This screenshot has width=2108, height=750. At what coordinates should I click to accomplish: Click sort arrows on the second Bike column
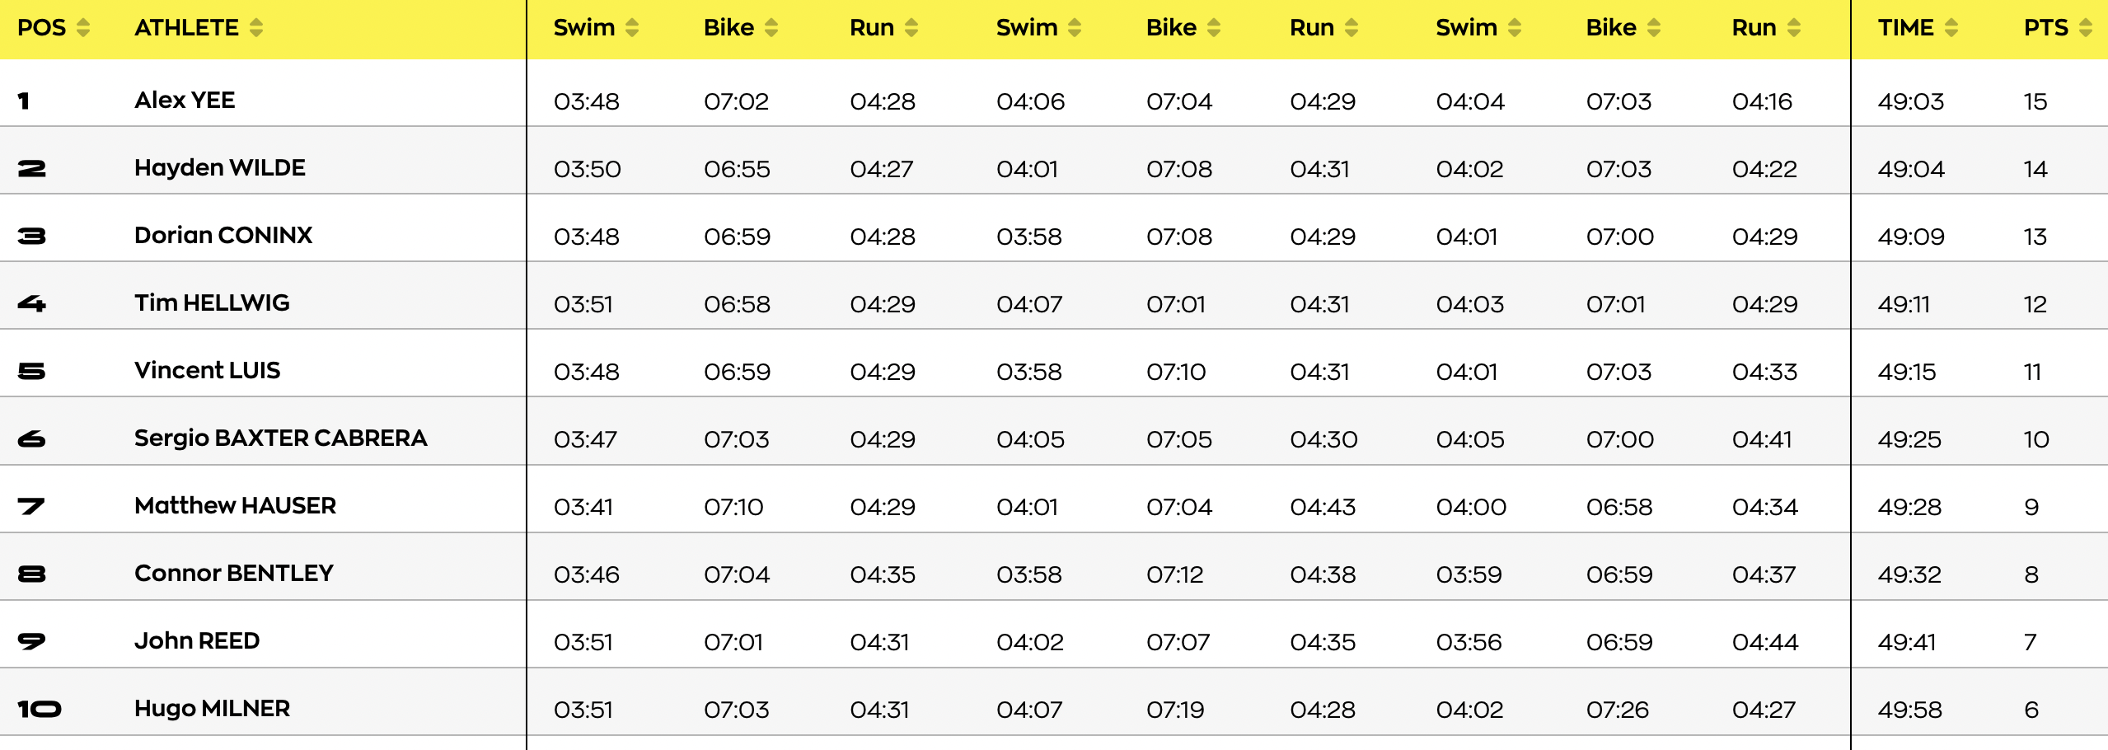pos(1214,28)
